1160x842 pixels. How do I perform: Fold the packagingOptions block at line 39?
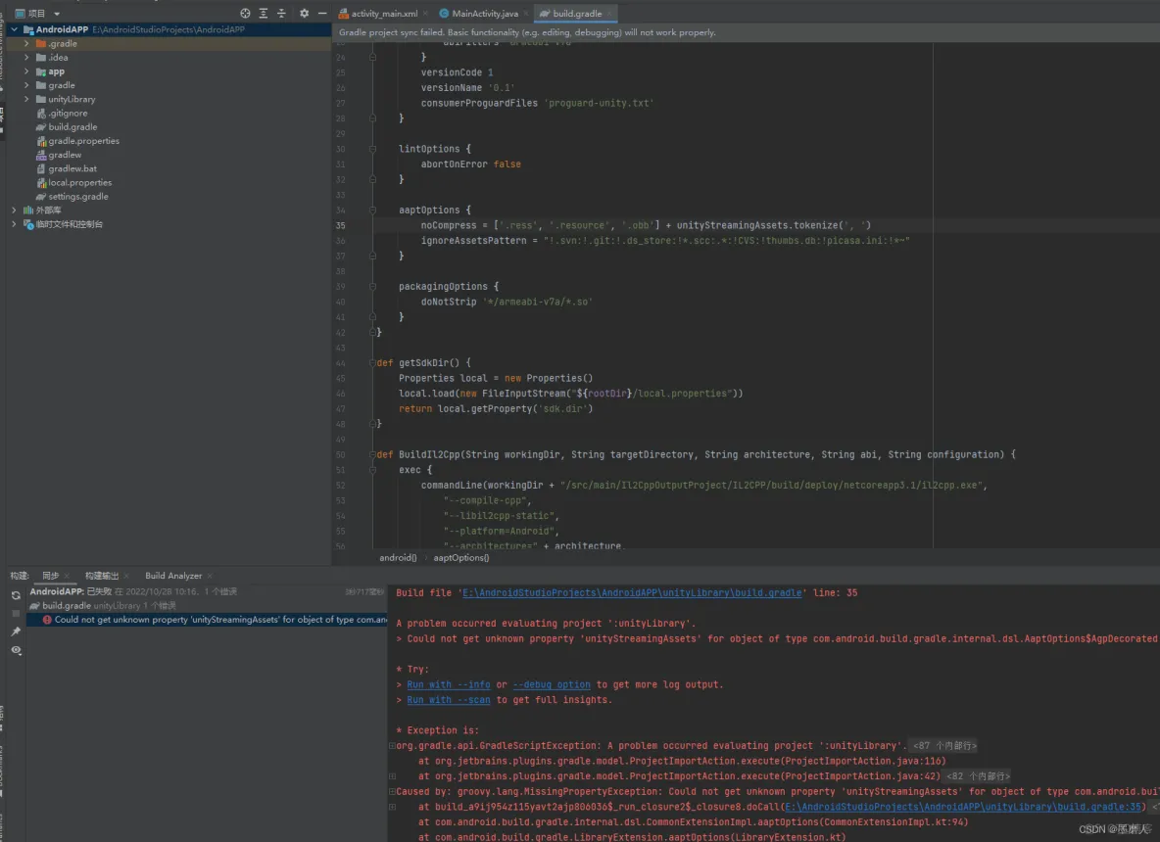click(373, 286)
